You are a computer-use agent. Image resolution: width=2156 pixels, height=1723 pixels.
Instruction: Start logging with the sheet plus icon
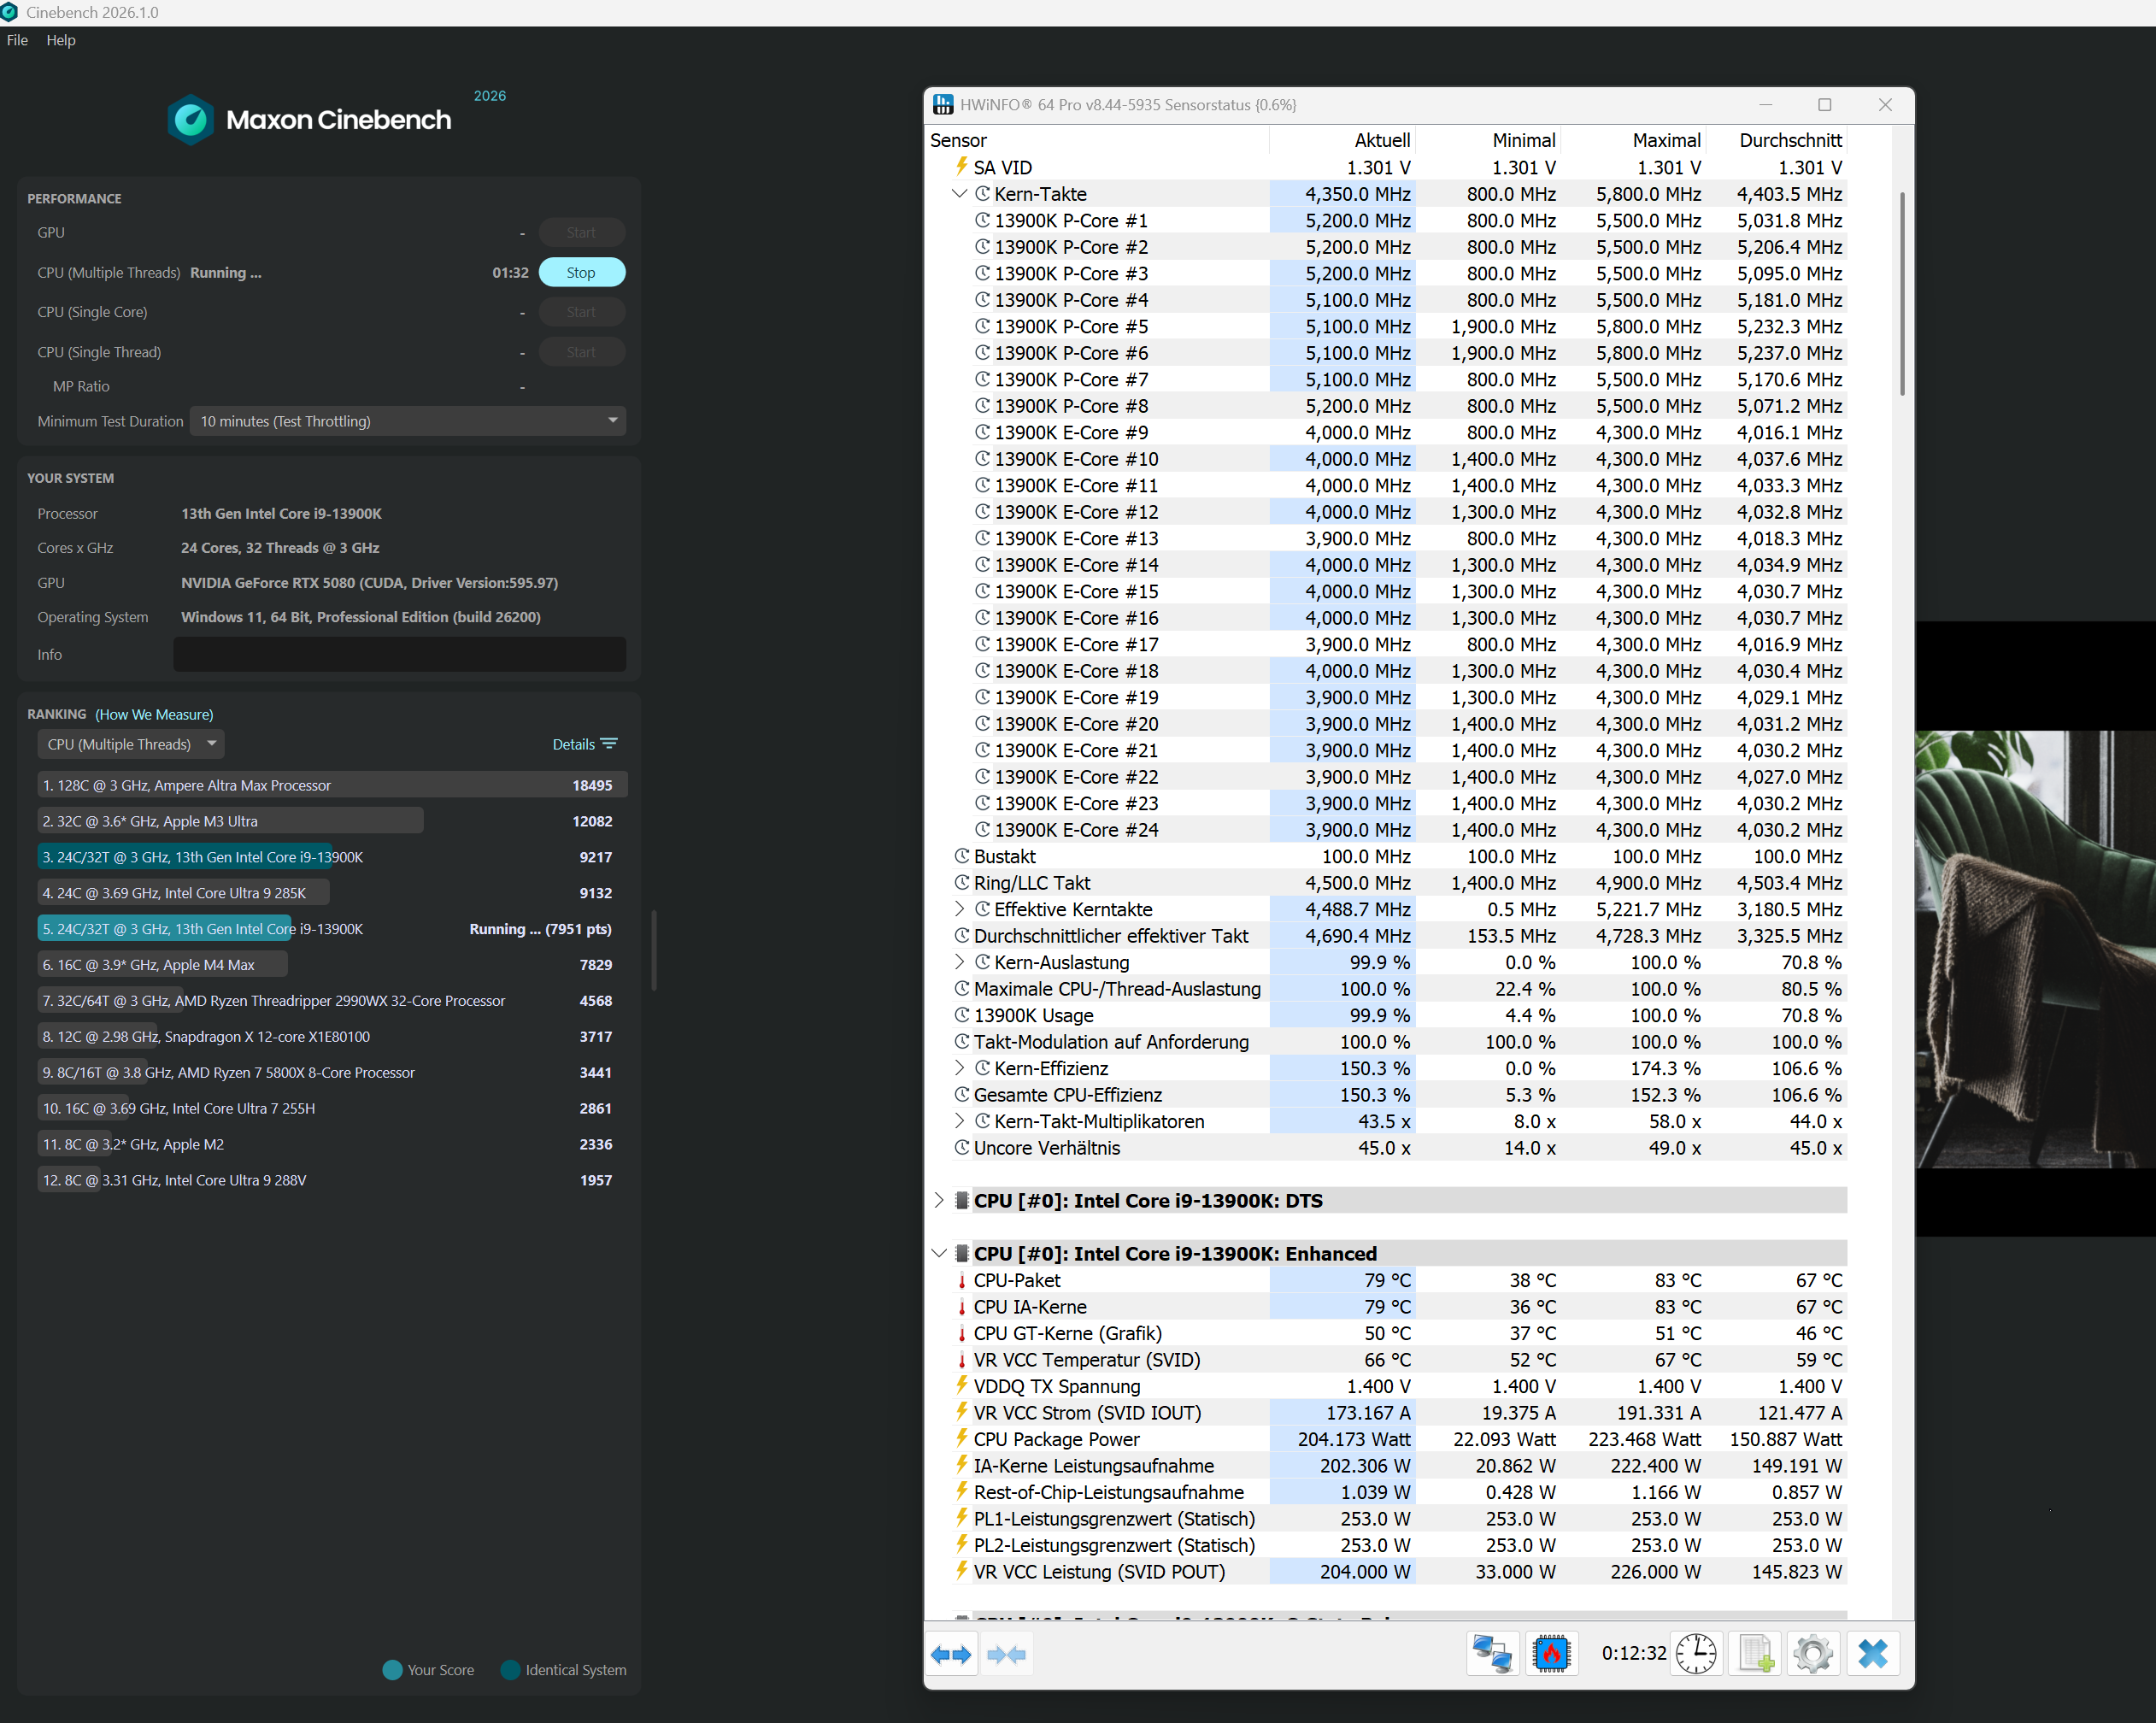click(1756, 1654)
